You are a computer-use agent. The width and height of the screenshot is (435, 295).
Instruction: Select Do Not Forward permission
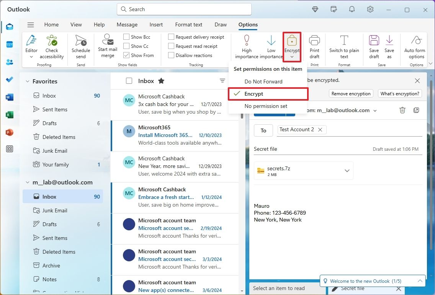point(263,81)
